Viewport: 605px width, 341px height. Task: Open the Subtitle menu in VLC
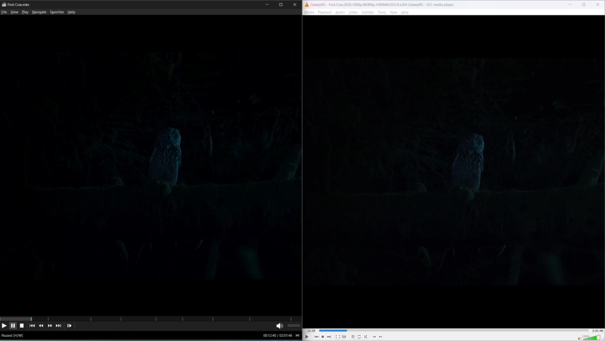367,12
